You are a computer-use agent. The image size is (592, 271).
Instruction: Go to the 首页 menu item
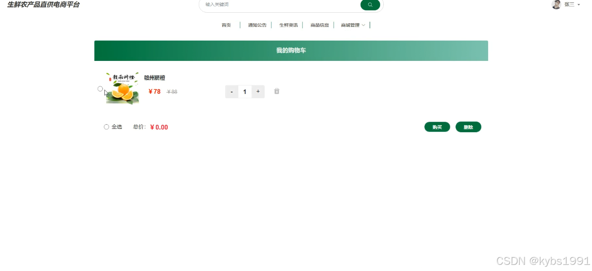(226, 25)
